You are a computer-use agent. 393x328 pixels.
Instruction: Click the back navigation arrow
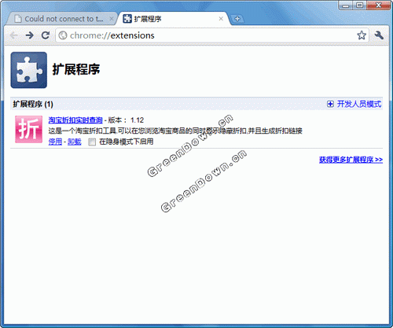[x=13, y=35]
